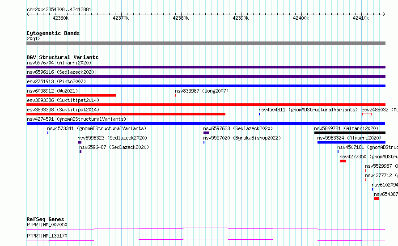This screenshot has width=398, height=246.
Task: Open the PTPRT|NM_133170 gene label
Action: tap(47, 236)
